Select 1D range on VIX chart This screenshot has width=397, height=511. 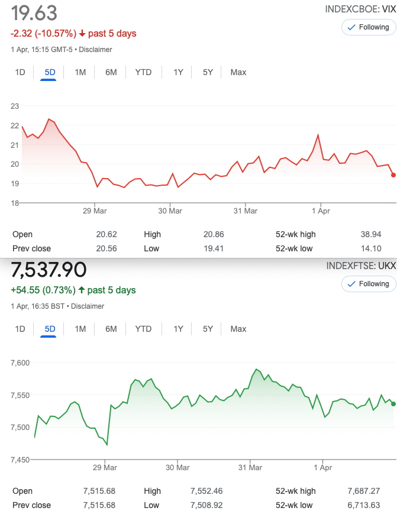point(20,72)
